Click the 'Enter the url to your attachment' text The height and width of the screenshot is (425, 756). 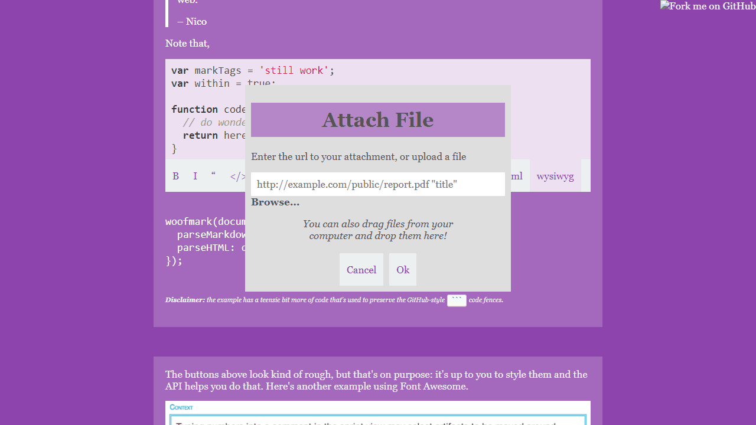tap(359, 156)
